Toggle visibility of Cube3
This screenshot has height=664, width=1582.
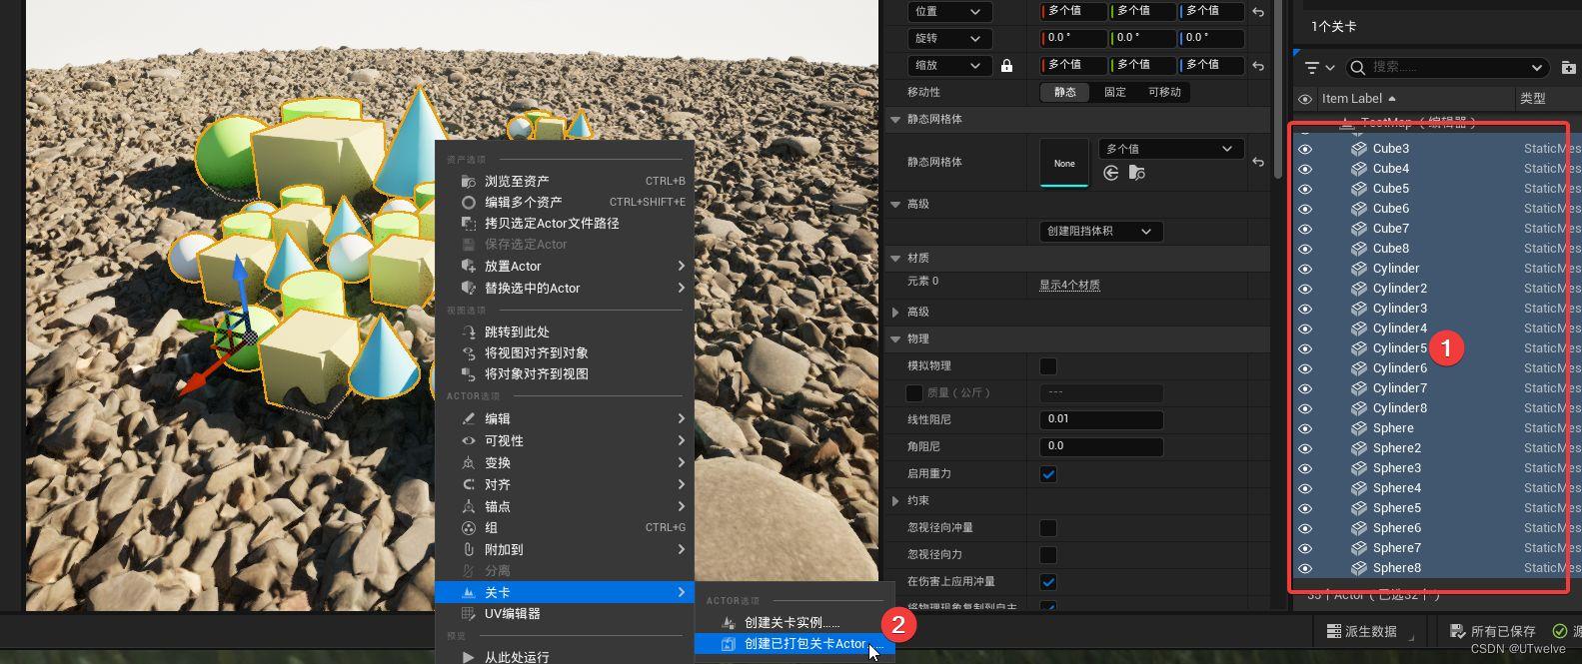[x=1304, y=149]
